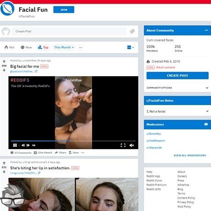This screenshot has width=211, height=211.
Task: Join the community with JOIN button
Action: 64,10
